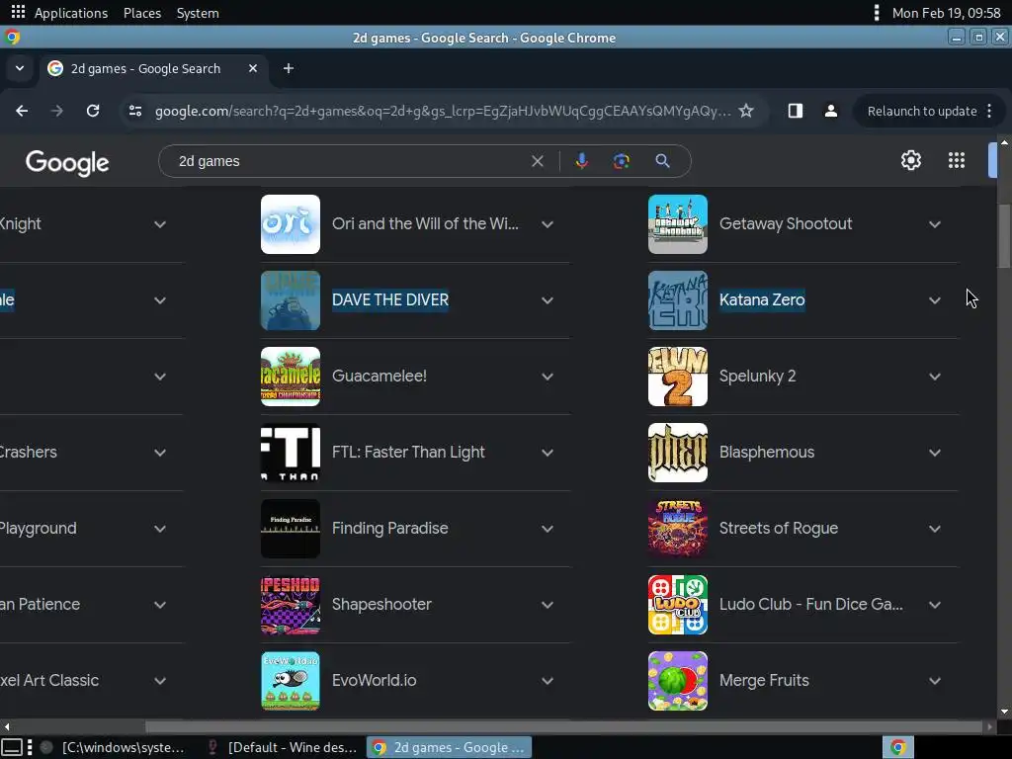Image resolution: width=1012 pixels, height=759 pixels.
Task: Click the Spelunky 2 title
Action: tap(757, 377)
